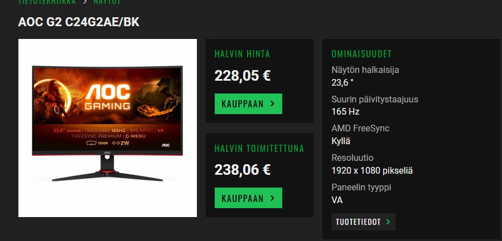Screen dimensions: 502x241
Task: Click the Halvin toimitettuna heading
Action: coord(259,149)
